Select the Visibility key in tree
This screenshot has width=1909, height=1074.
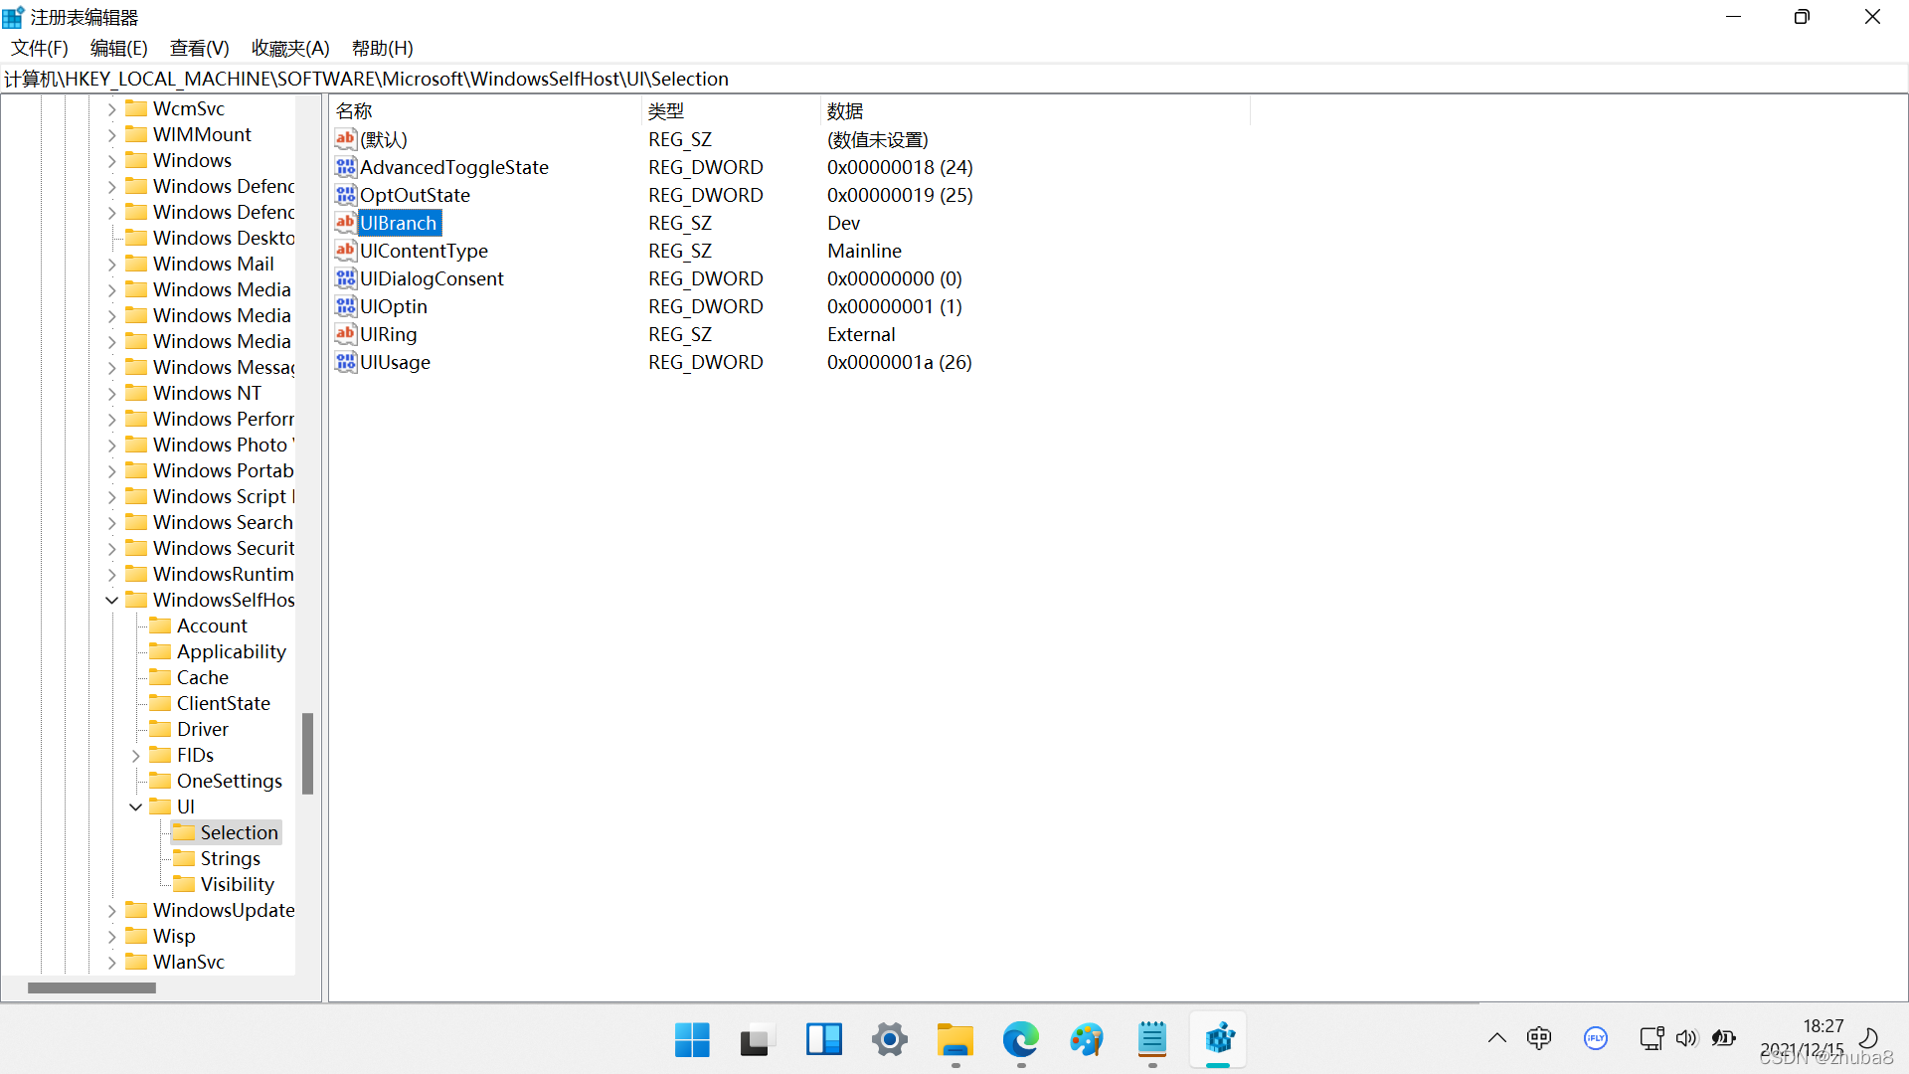coord(237,884)
